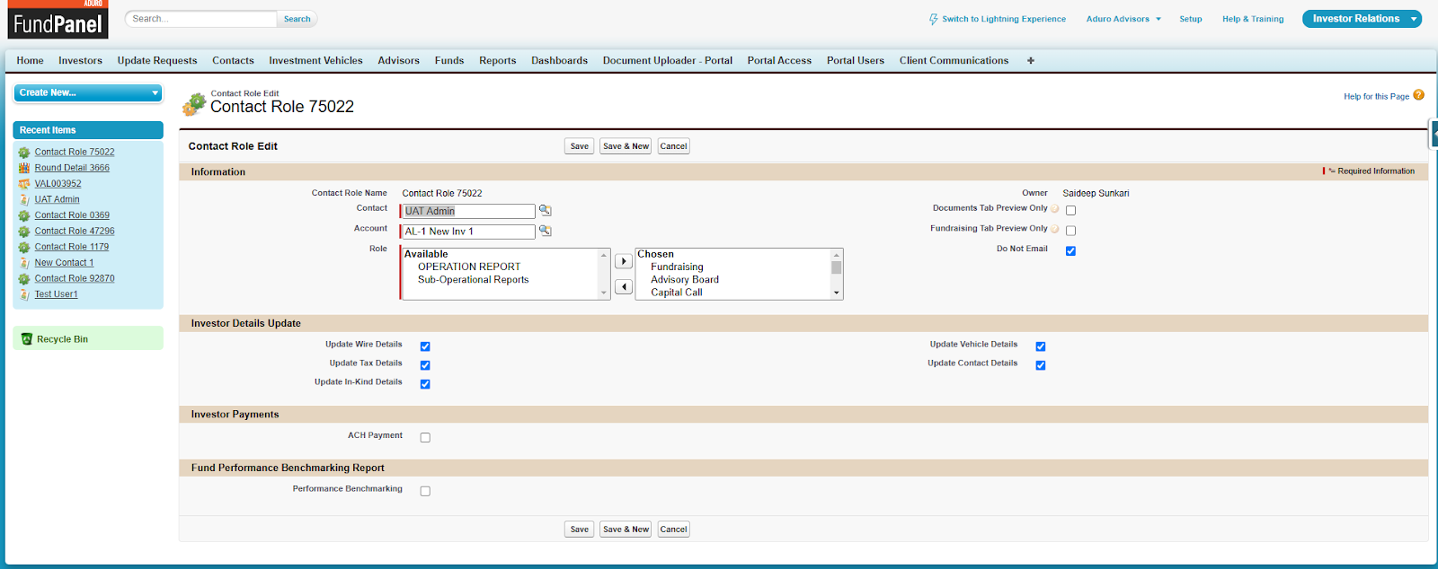1438x569 pixels.
Task: Open the Account lookup icon
Action: [545, 231]
